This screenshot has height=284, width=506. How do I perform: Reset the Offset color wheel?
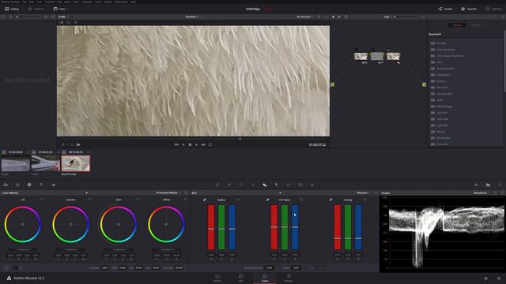186,200
